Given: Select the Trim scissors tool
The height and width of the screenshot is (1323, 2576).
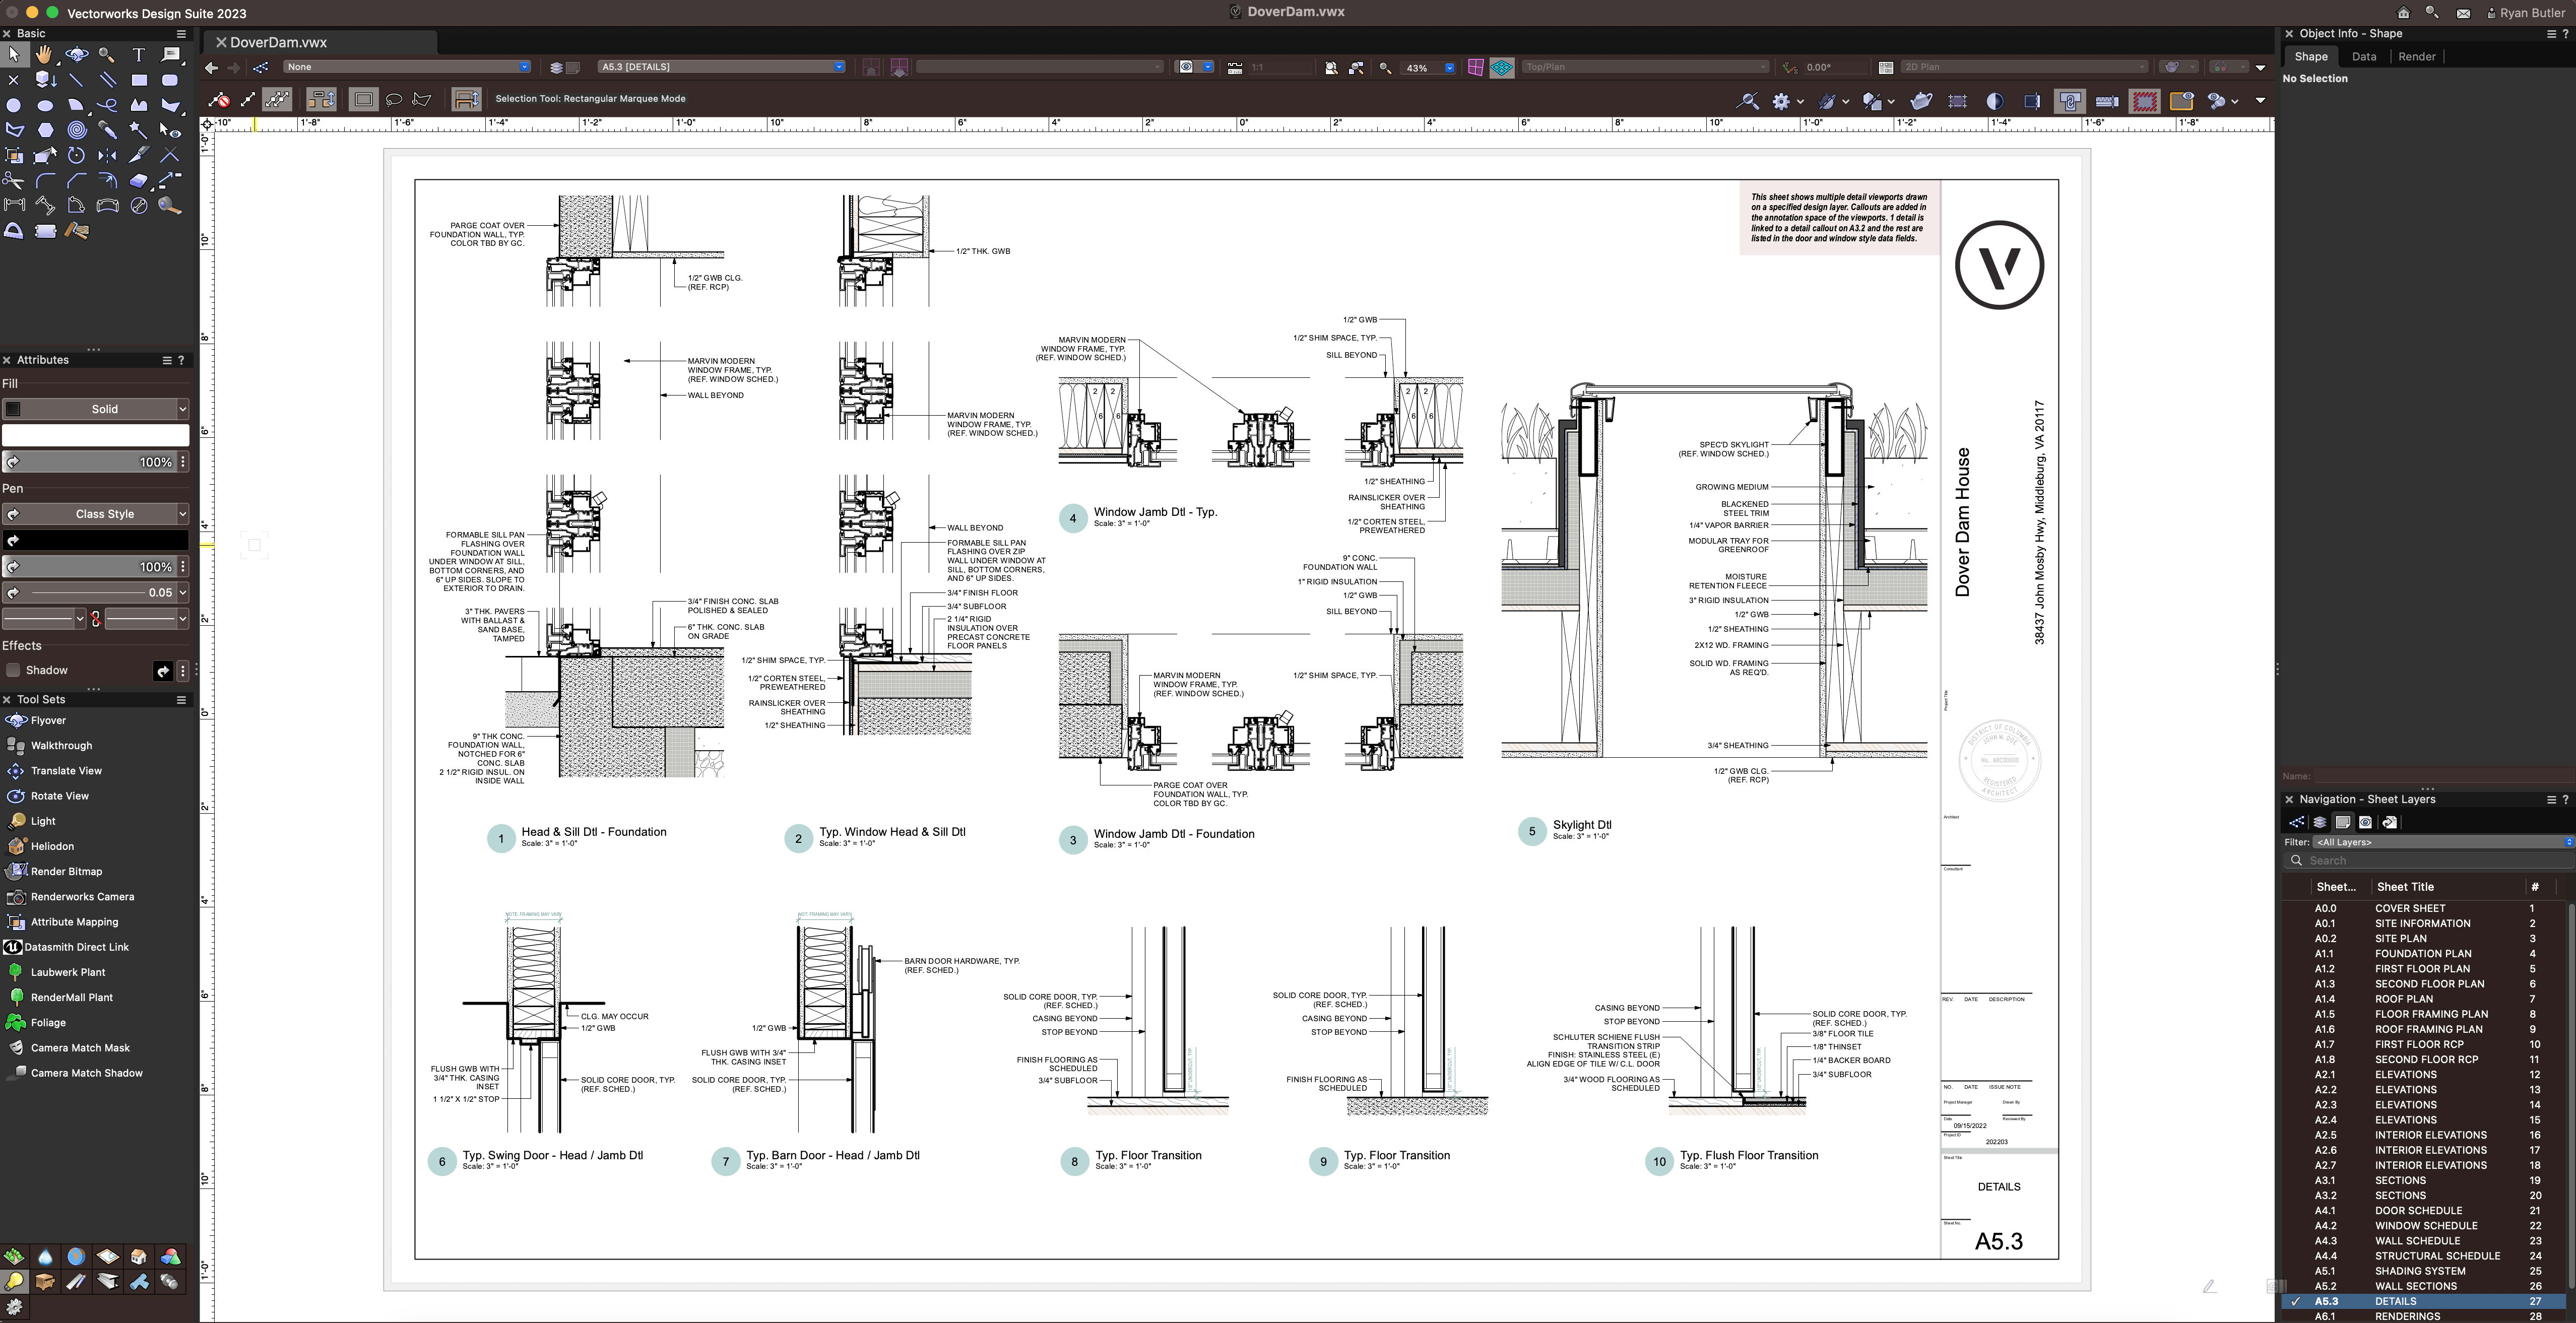Looking at the screenshot, I should [13, 180].
